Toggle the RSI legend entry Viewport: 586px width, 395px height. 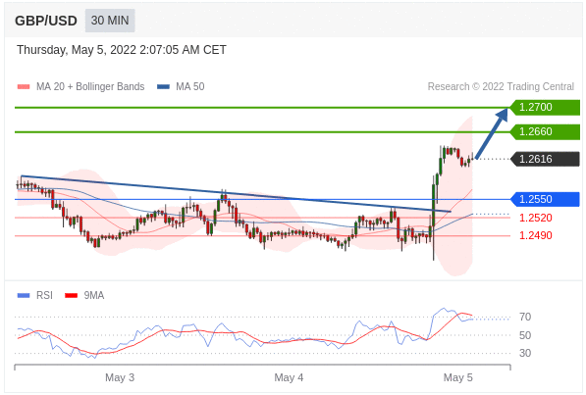coord(34,295)
